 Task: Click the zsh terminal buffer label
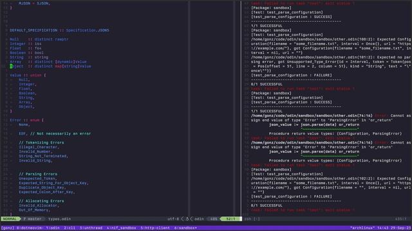248,219
